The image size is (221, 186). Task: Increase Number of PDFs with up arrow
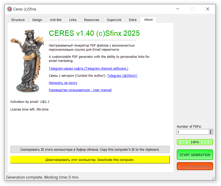(211, 130)
